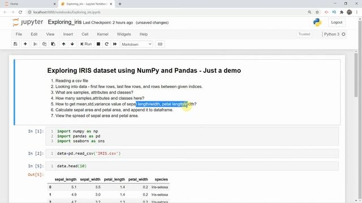
Task: Open the Edit menu
Action: click(34, 34)
